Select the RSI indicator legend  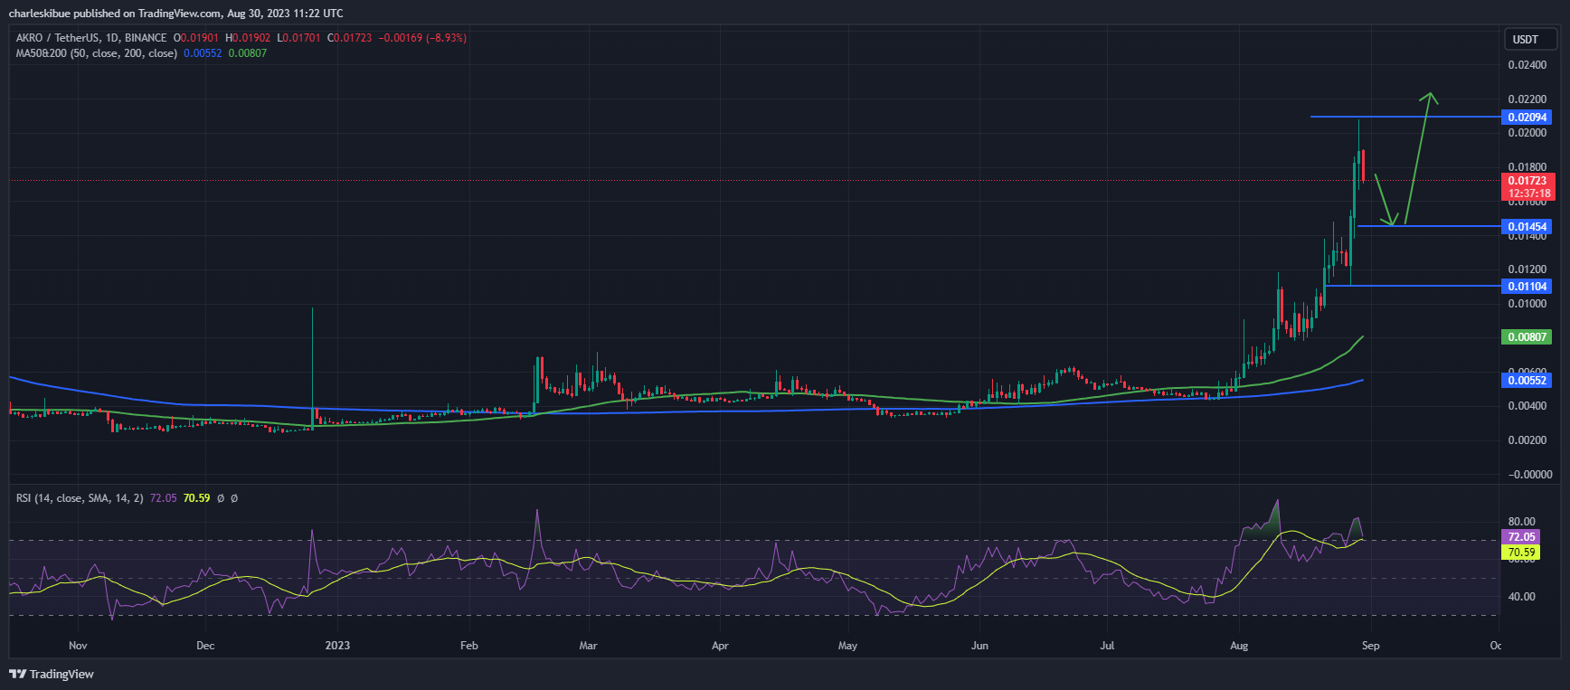(80, 498)
